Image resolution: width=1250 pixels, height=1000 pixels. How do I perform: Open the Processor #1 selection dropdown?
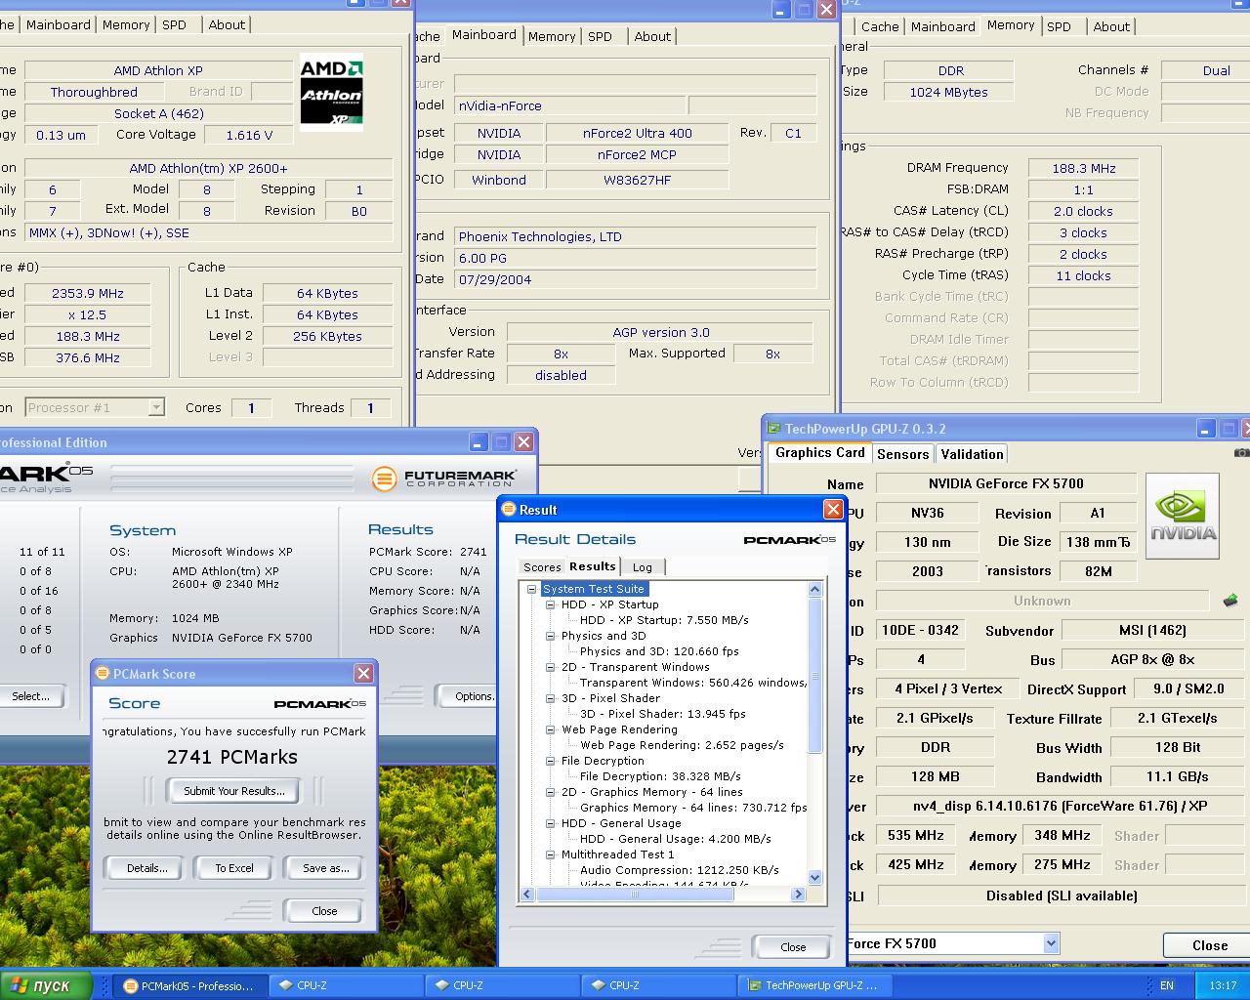(x=156, y=407)
